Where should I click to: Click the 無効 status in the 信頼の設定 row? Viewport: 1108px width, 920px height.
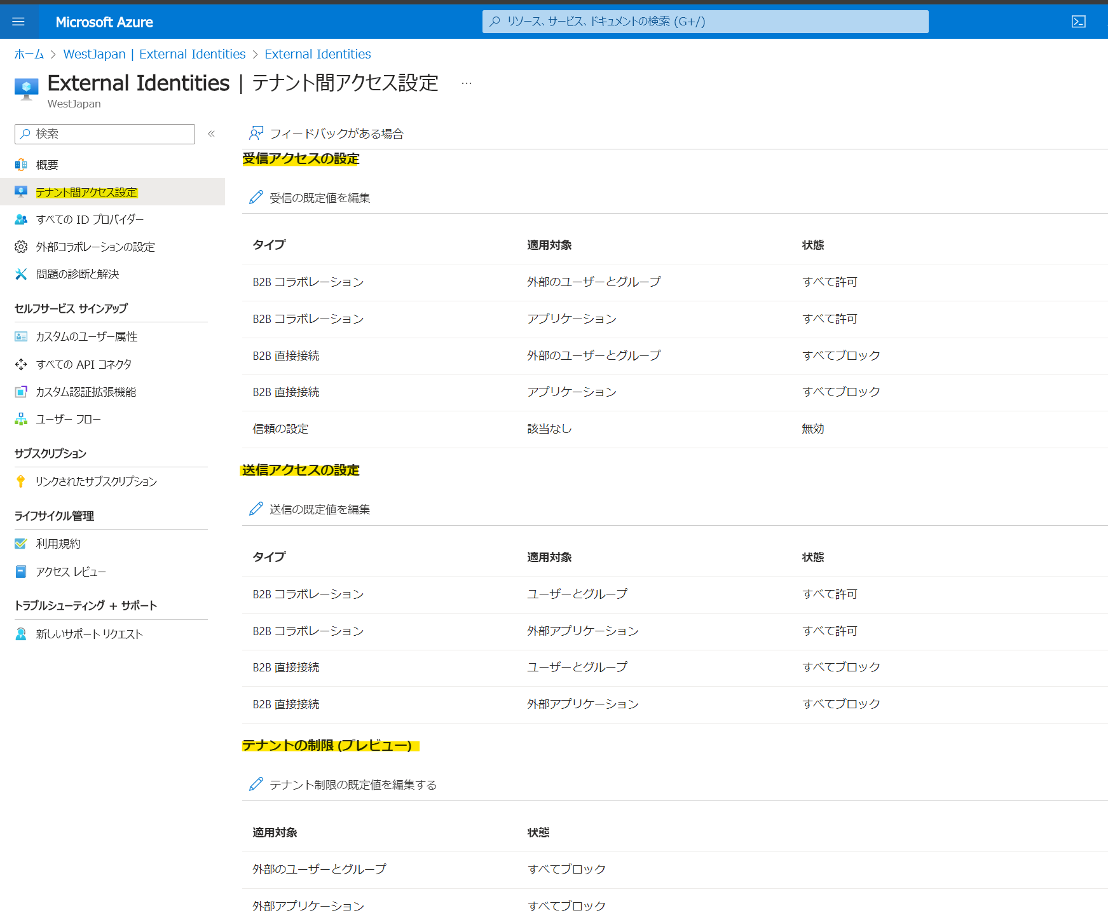[813, 429]
